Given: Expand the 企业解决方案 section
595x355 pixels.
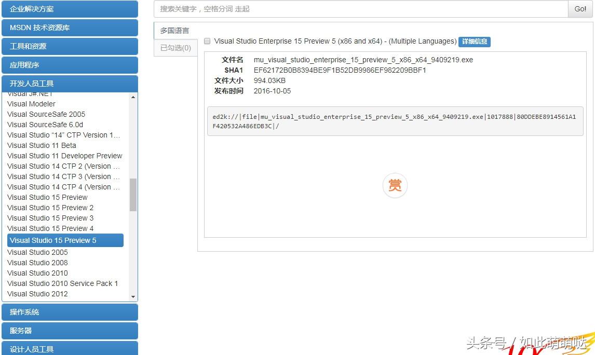Looking at the screenshot, I should click(x=70, y=9).
